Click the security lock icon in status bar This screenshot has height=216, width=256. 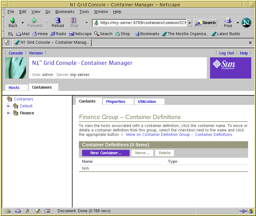pyautogui.click(x=251, y=211)
